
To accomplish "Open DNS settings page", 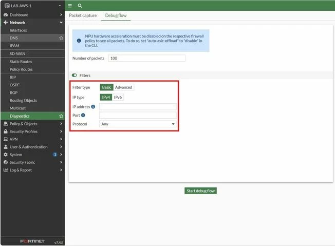I will (x=32, y=38).
